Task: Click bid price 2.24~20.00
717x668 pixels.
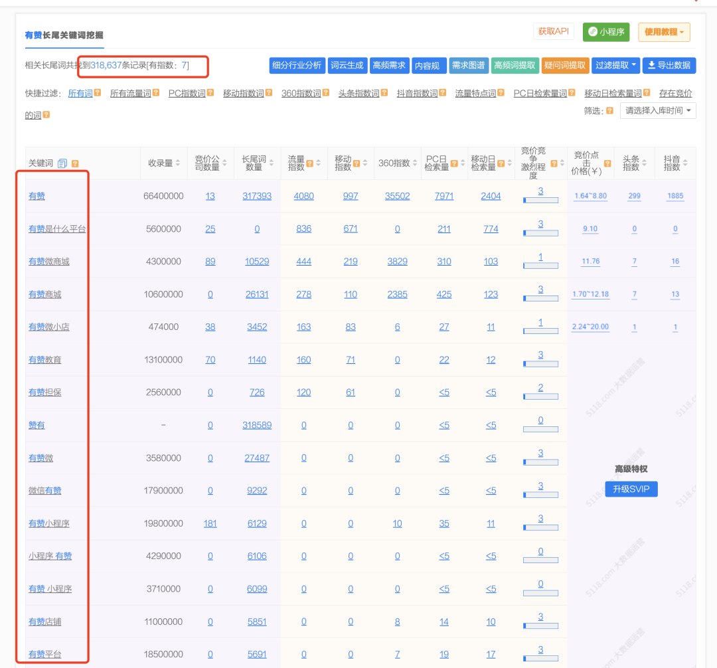Action: pos(591,327)
